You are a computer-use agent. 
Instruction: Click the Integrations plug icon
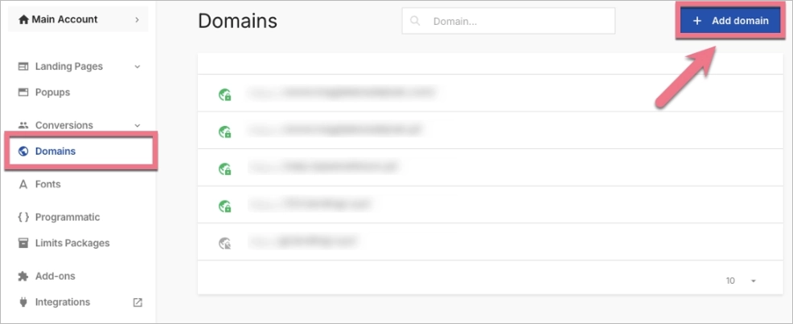pyautogui.click(x=23, y=302)
